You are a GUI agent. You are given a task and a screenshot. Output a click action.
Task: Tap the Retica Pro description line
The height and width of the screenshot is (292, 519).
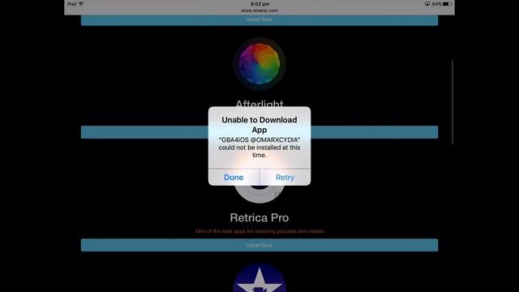pyautogui.click(x=259, y=231)
